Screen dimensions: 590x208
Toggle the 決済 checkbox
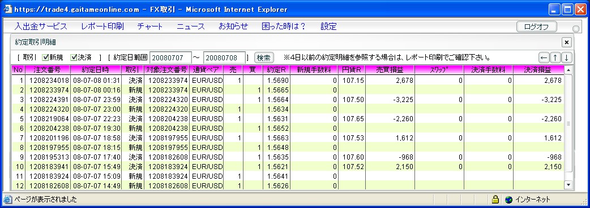[x=74, y=57]
